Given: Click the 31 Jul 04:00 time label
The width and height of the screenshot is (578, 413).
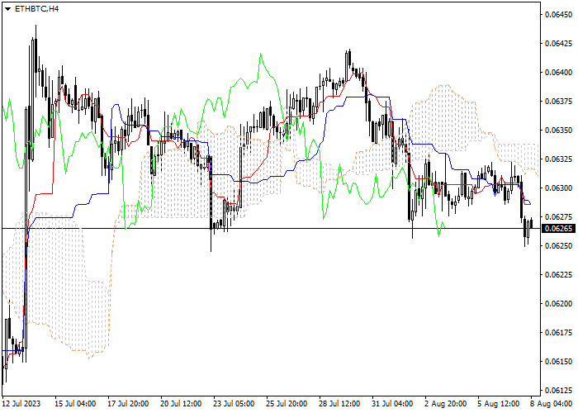Looking at the screenshot, I should [x=392, y=404].
